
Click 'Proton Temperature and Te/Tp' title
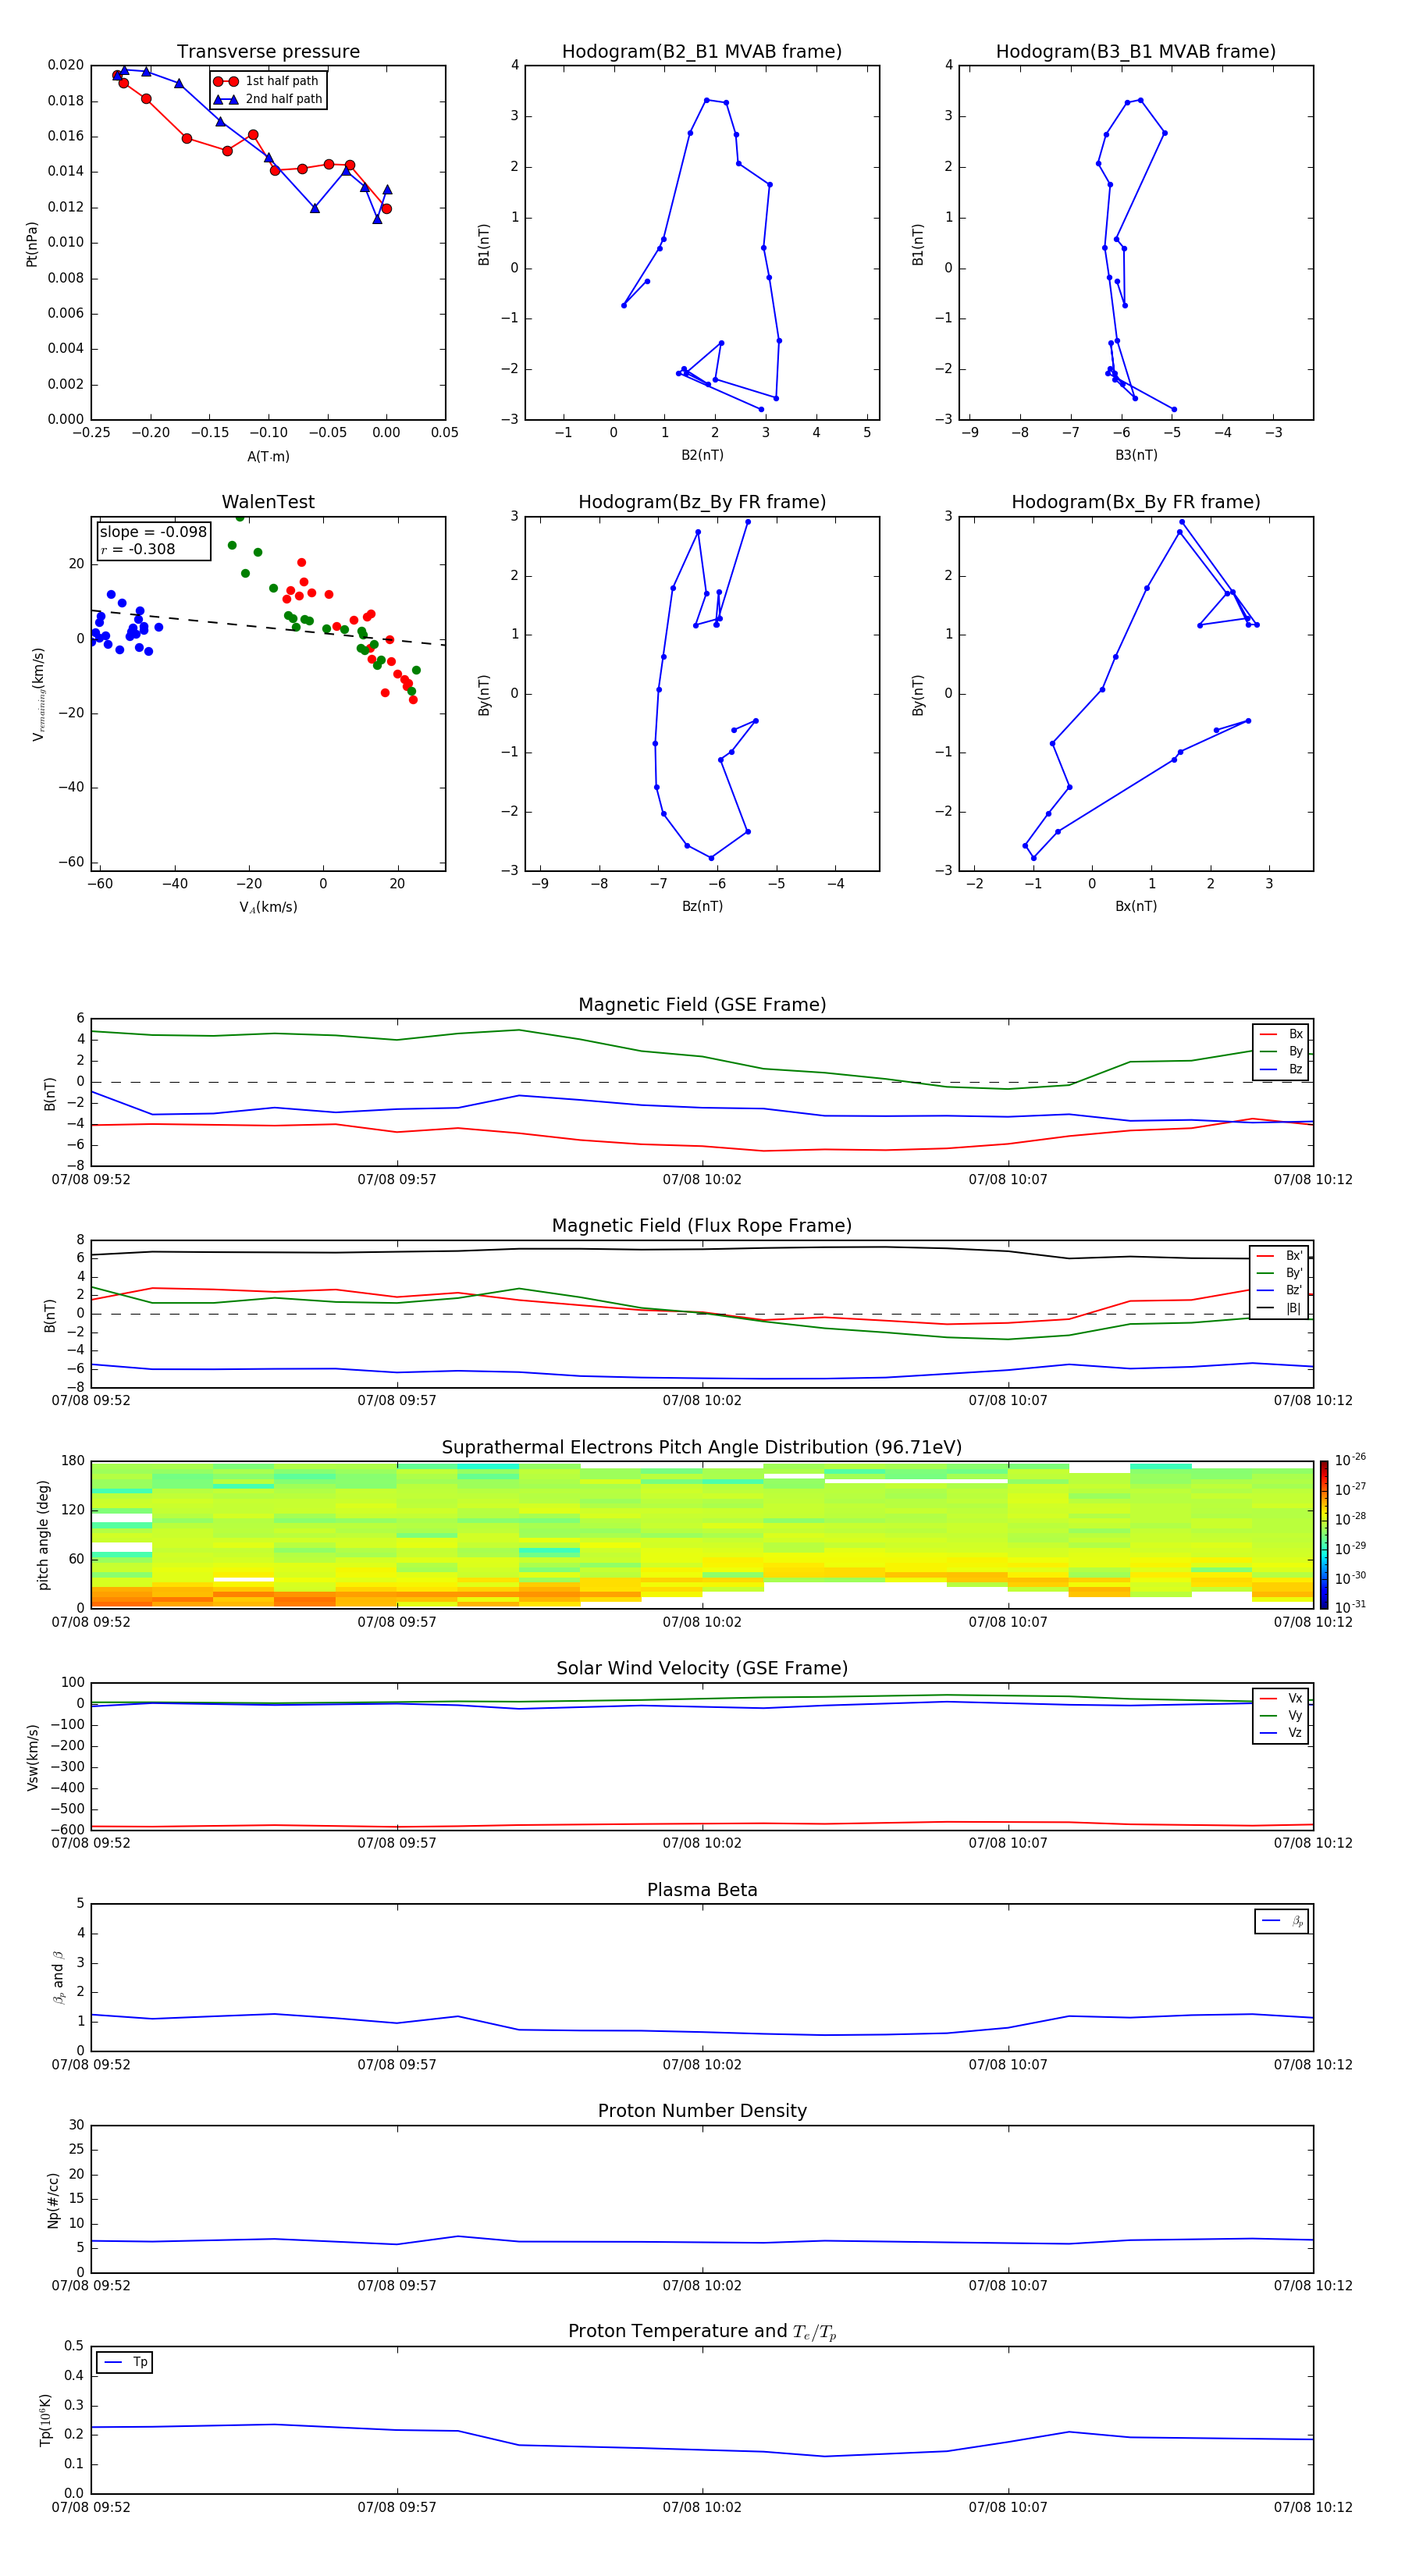(702, 2332)
